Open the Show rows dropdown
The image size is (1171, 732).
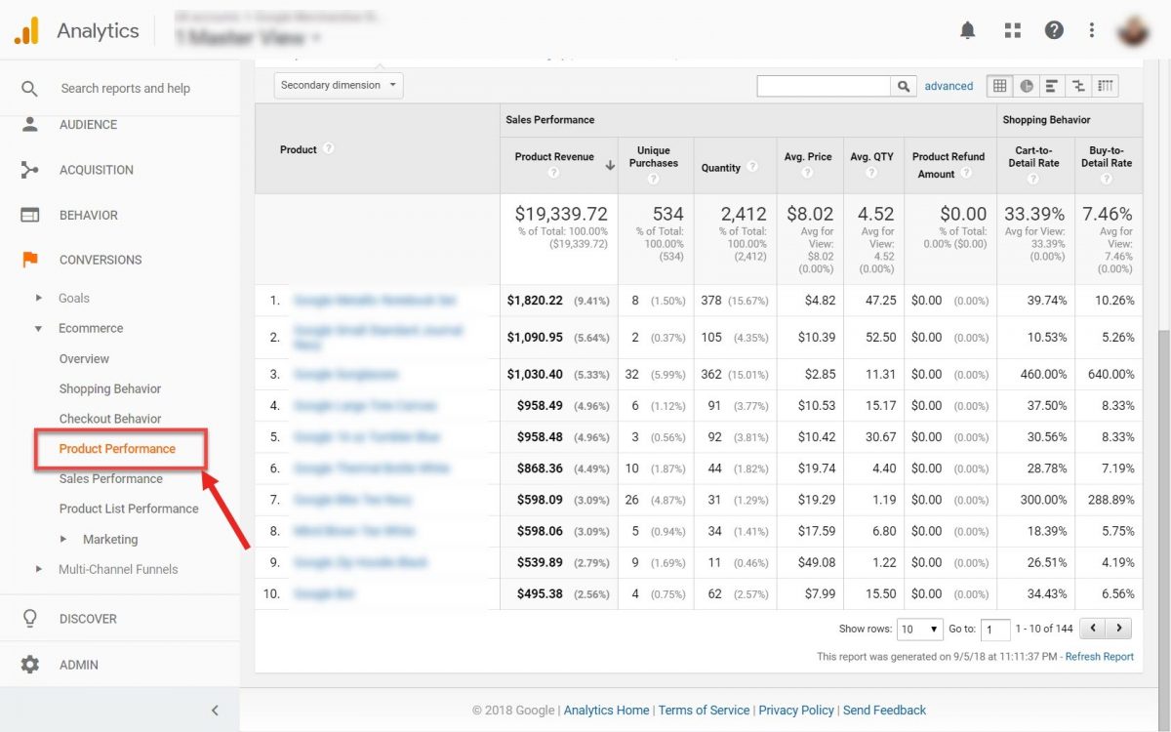(920, 630)
